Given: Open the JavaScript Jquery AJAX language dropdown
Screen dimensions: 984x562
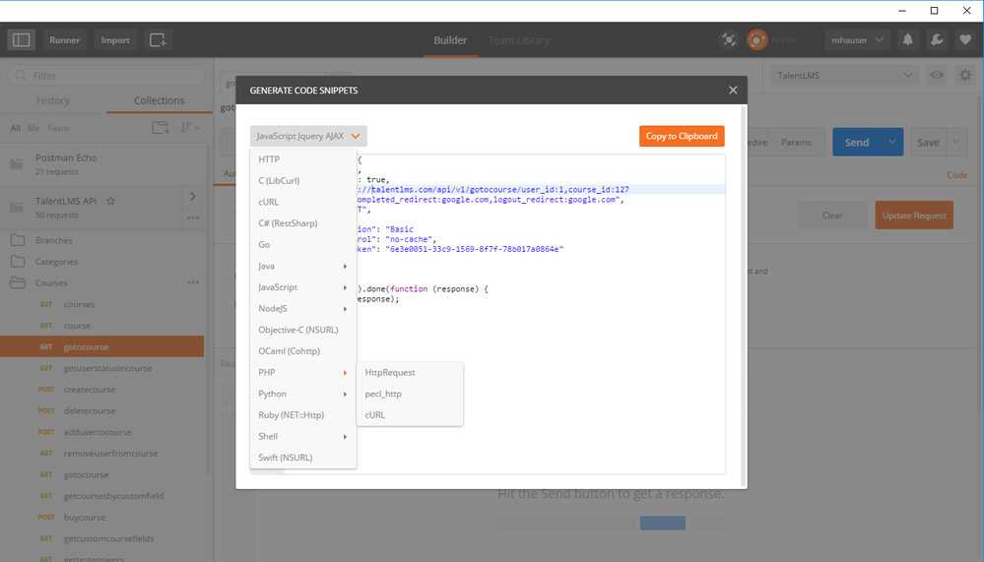Looking at the screenshot, I should 308,137.
